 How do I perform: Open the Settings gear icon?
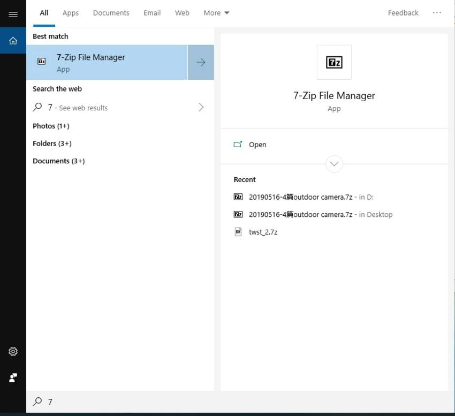coord(13,351)
